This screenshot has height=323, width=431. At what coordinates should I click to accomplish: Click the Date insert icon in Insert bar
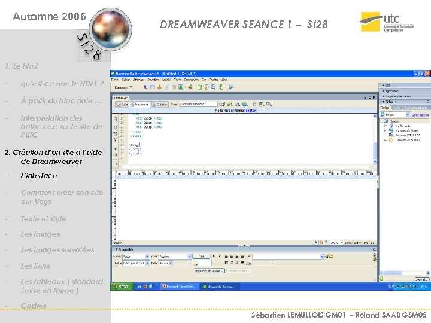tap(199, 87)
